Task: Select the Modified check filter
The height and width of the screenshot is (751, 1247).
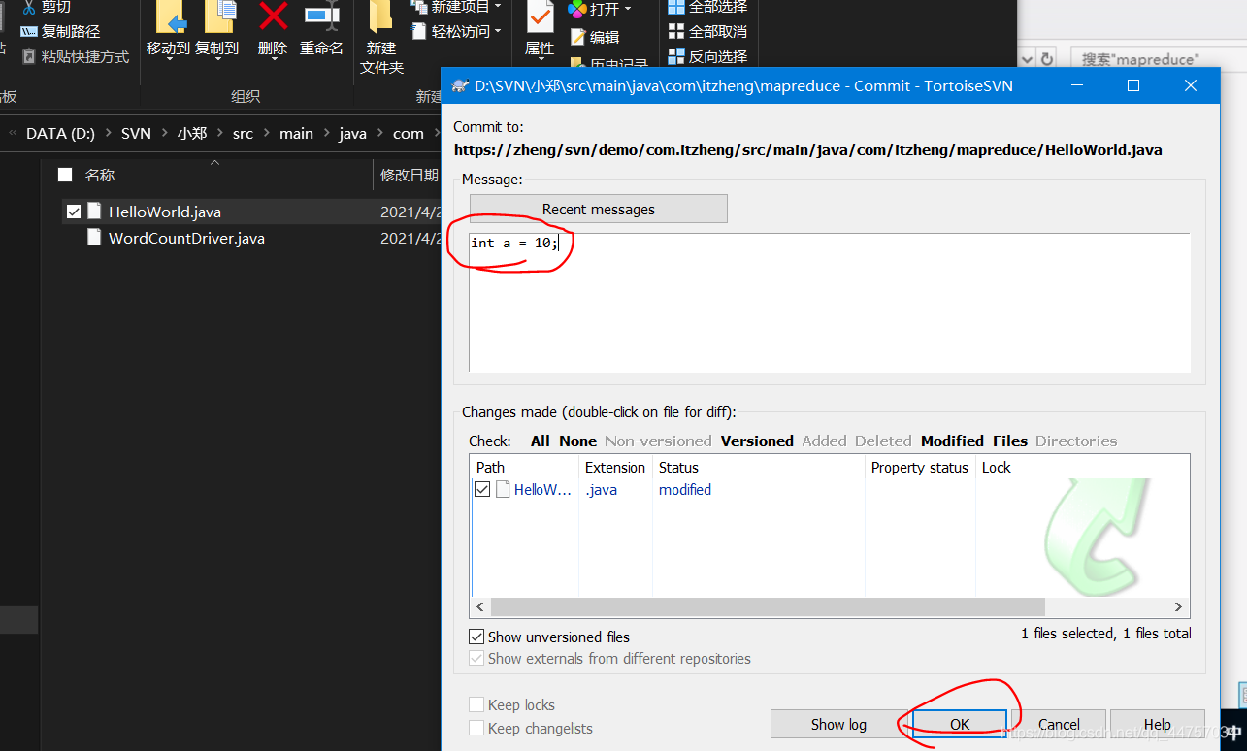Action: coord(951,441)
